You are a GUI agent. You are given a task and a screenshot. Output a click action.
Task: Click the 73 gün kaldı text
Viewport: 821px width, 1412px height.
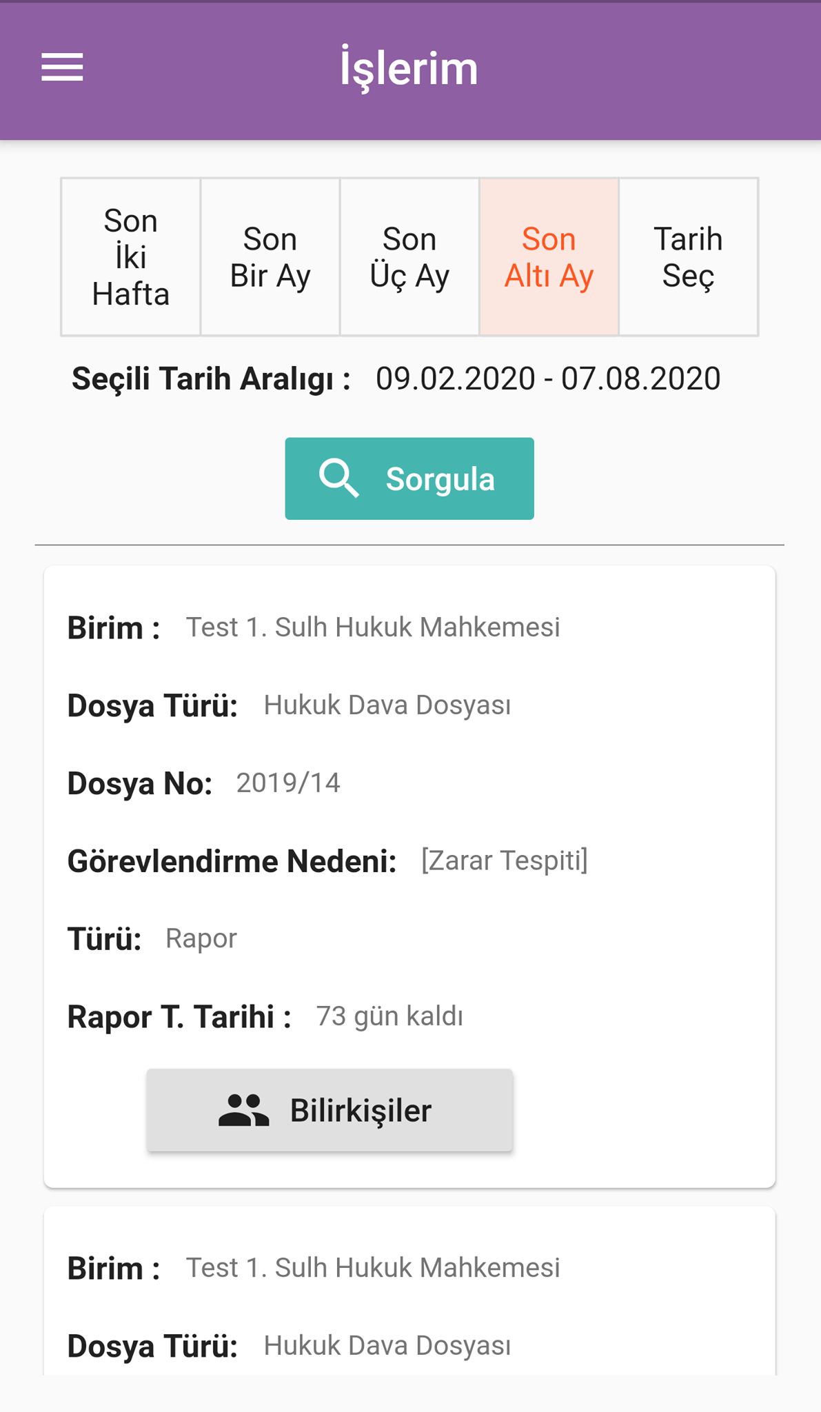[x=389, y=1016]
